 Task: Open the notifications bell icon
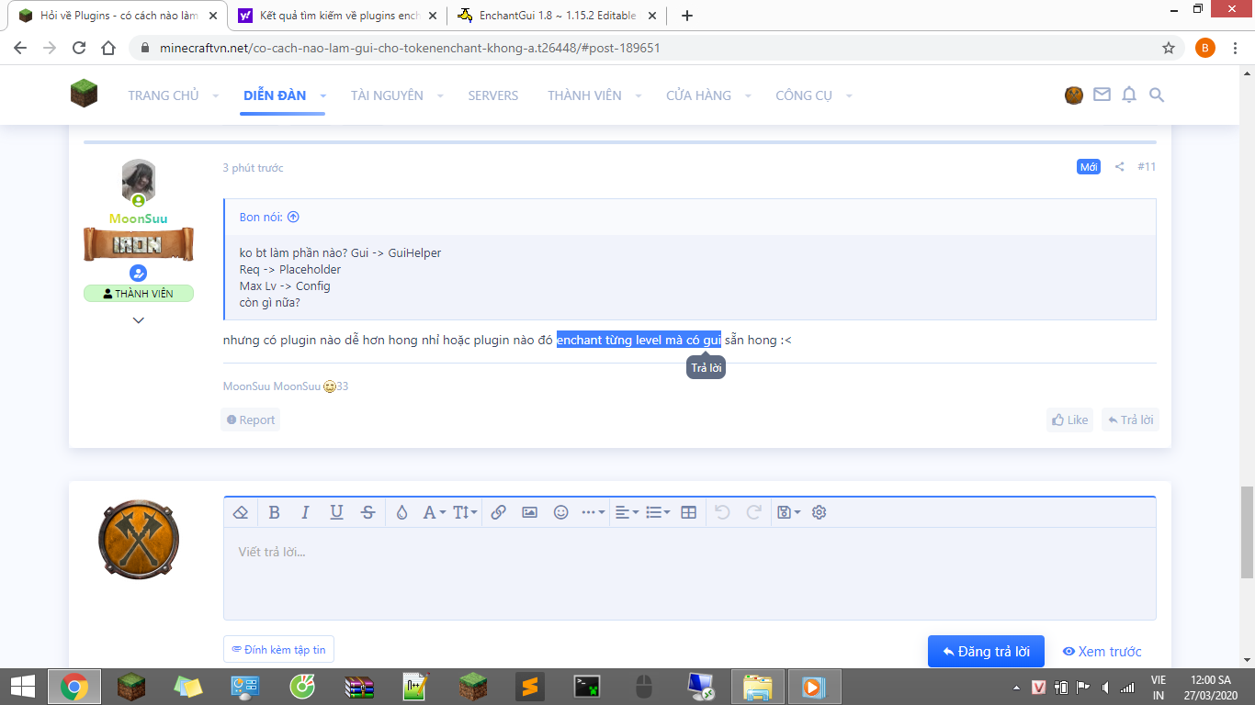coord(1129,95)
